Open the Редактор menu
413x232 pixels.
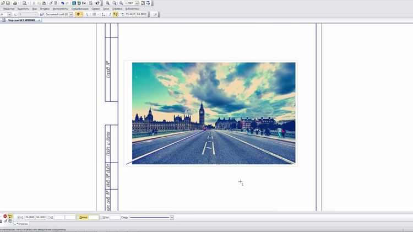[x=9, y=9]
